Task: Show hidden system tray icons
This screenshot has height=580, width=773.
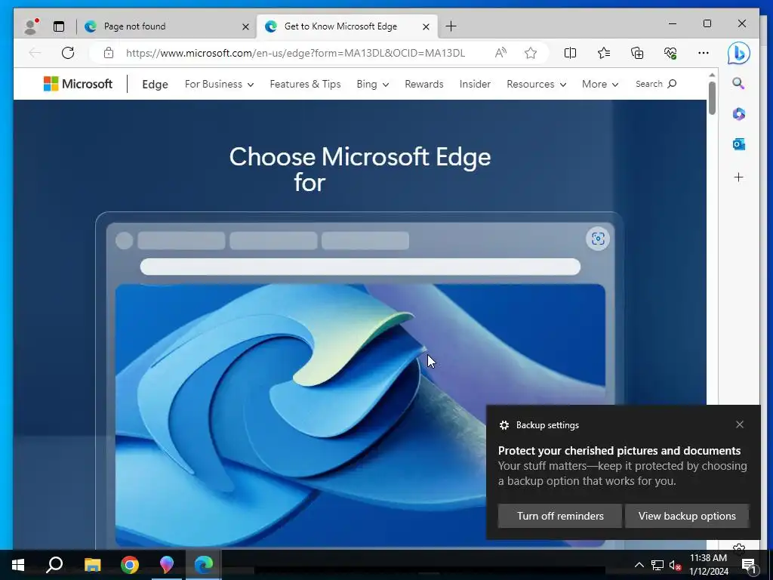Action: [639, 565]
